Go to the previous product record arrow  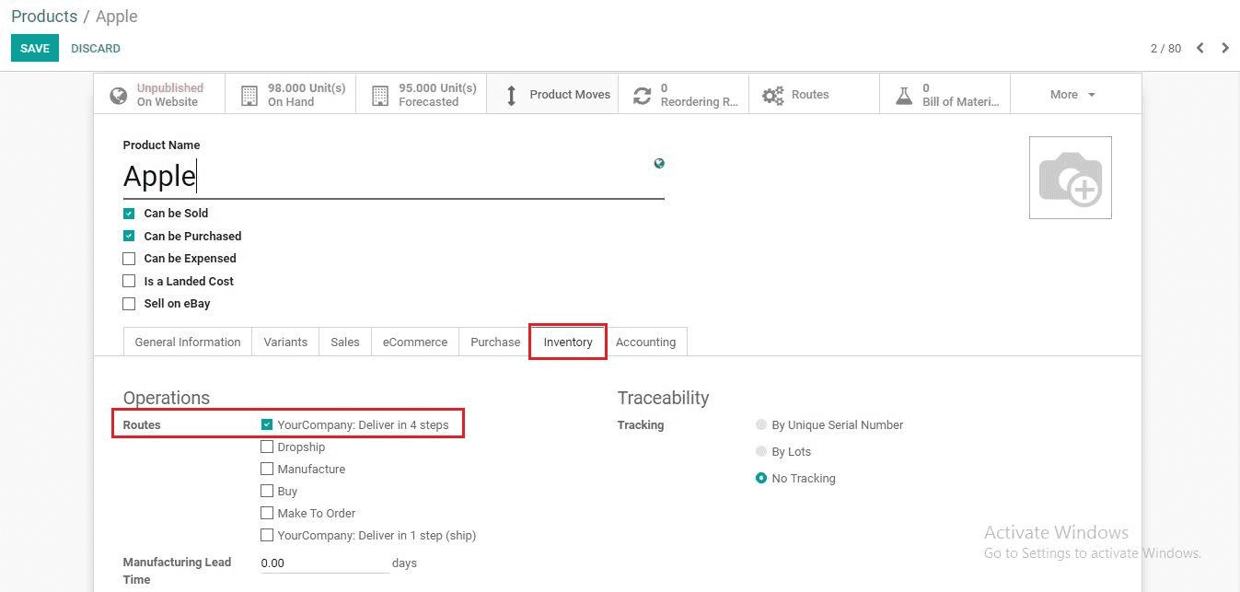tap(1200, 48)
